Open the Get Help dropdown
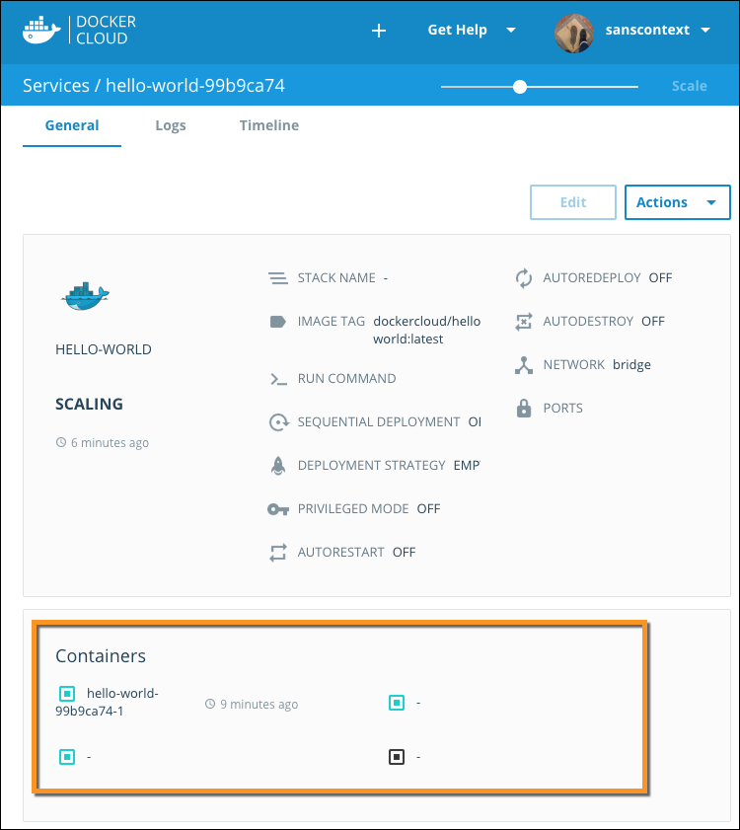 click(x=471, y=30)
